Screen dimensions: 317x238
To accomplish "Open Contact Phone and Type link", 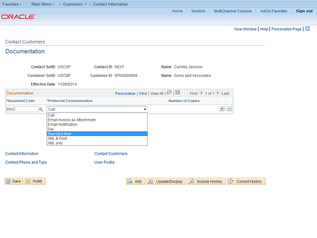I will [x=26, y=162].
